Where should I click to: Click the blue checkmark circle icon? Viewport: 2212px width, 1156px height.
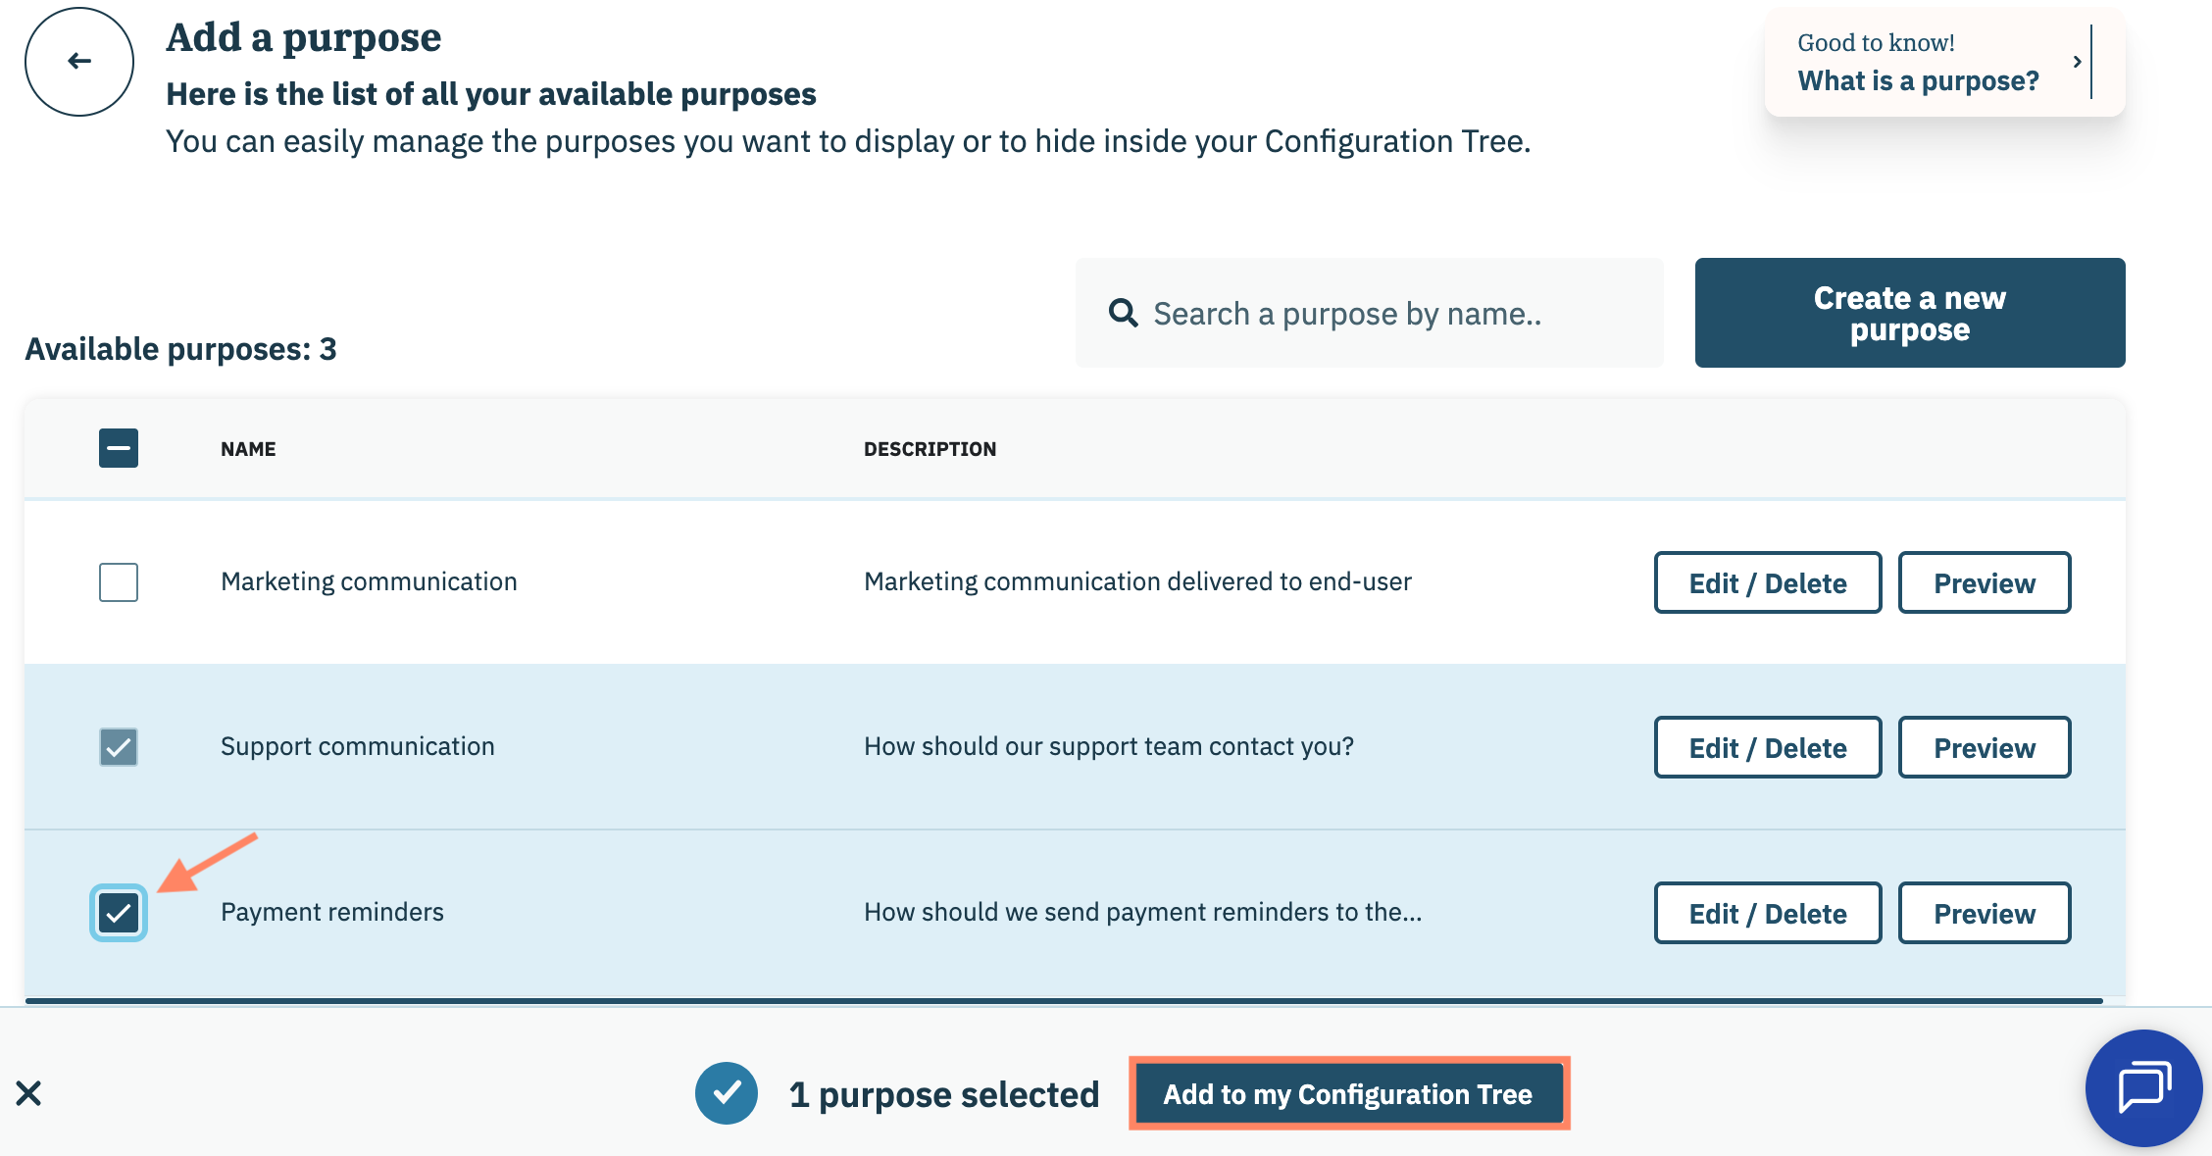[x=727, y=1092]
